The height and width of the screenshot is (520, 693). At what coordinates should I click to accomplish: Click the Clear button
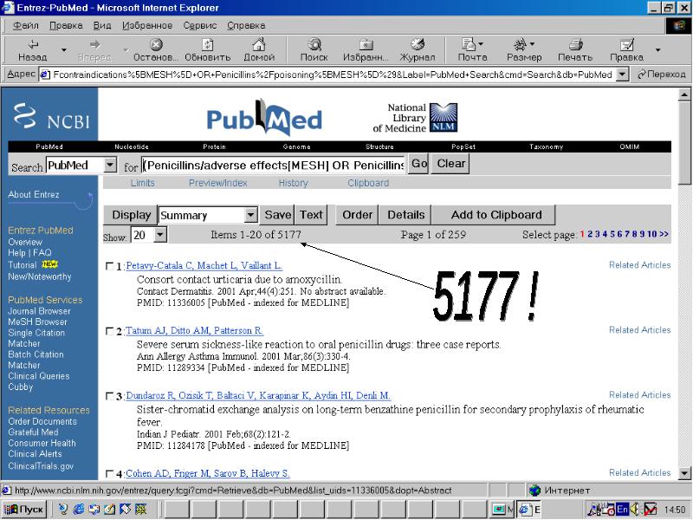(x=450, y=164)
